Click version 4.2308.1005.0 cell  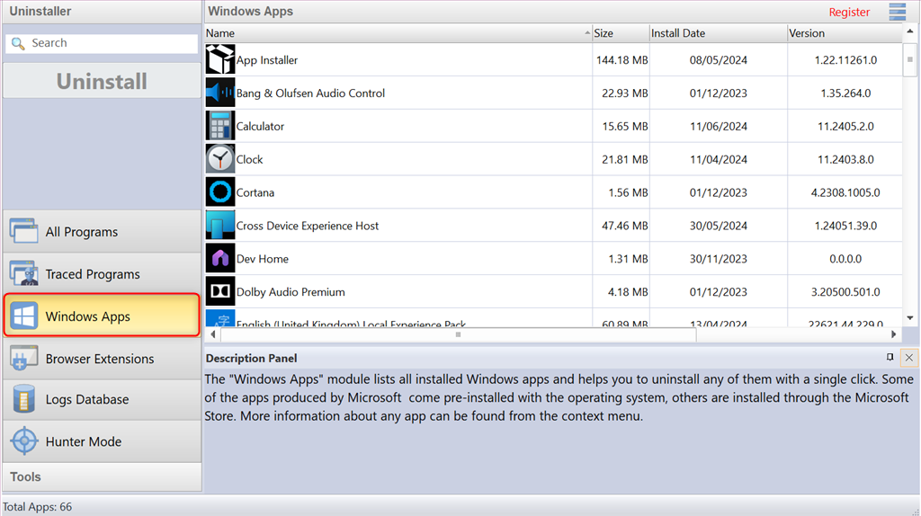coord(845,192)
